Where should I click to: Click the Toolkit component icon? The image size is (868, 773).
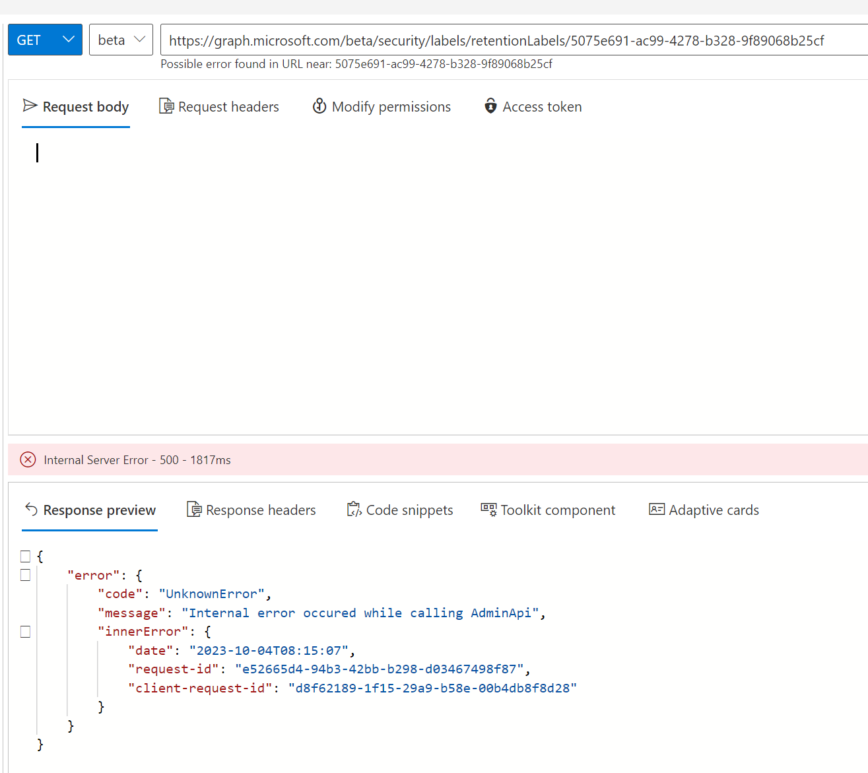[x=488, y=510]
